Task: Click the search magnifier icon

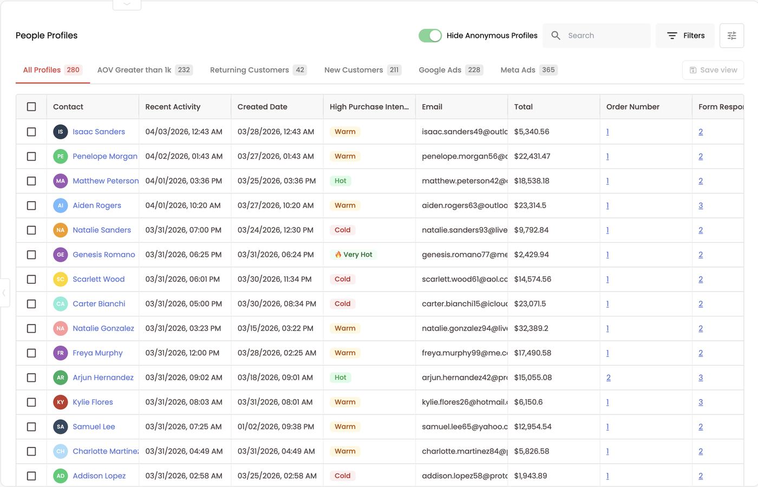Action: [556, 35]
